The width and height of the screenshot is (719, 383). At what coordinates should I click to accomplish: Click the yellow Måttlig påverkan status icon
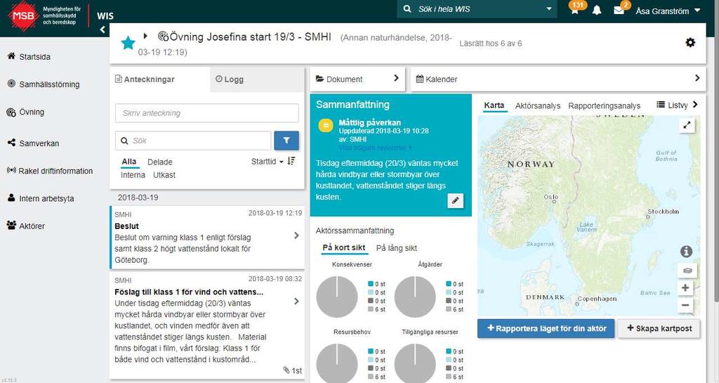pyautogui.click(x=326, y=126)
